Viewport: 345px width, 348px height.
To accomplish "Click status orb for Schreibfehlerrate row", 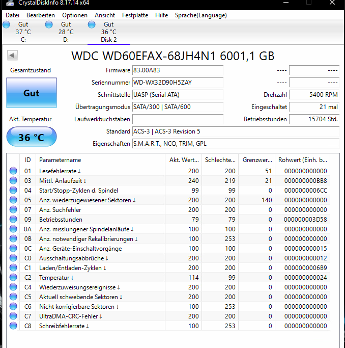I will (x=13, y=326).
